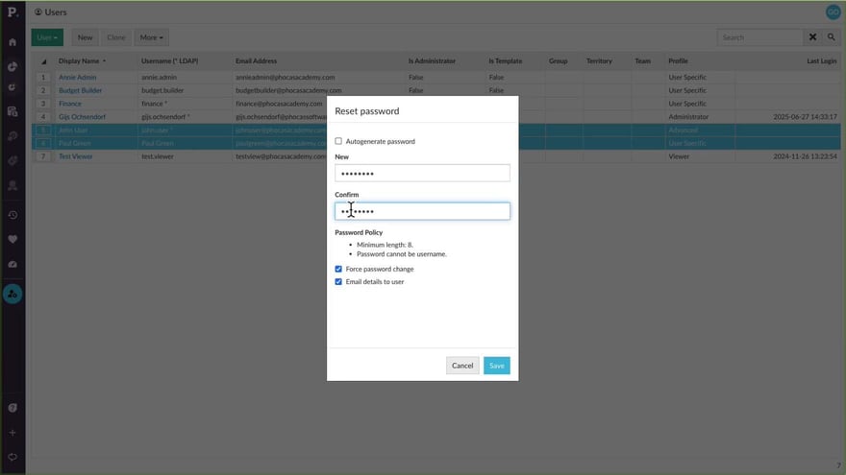Uncheck Email details to user
Viewport: 846px width, 475px height.
coord(338,282)
